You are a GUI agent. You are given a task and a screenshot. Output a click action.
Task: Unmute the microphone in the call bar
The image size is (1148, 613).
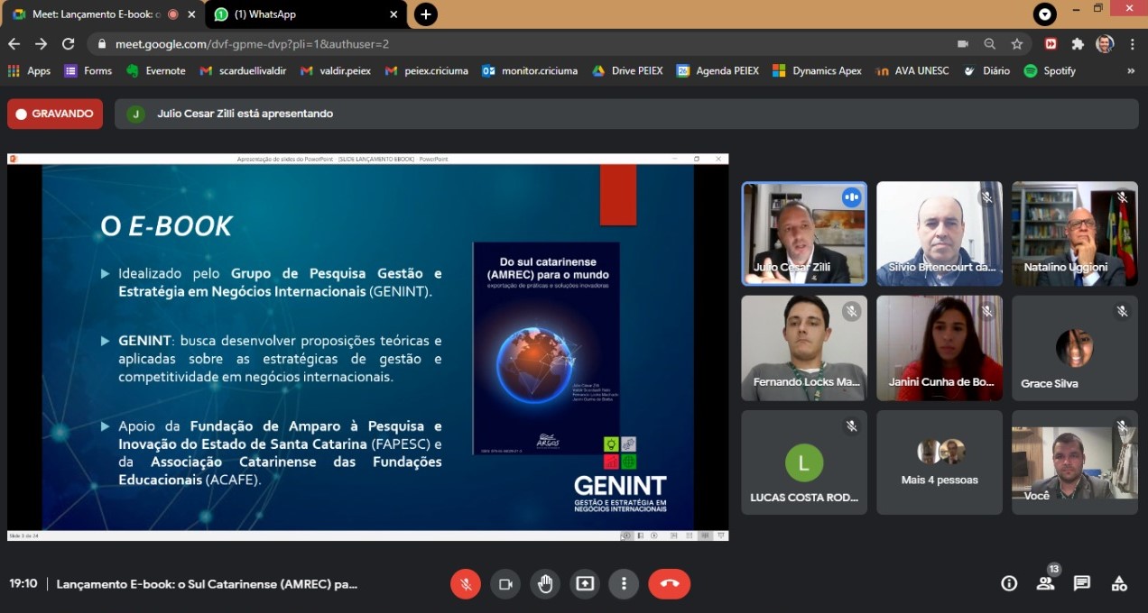(x=466, y=584)
